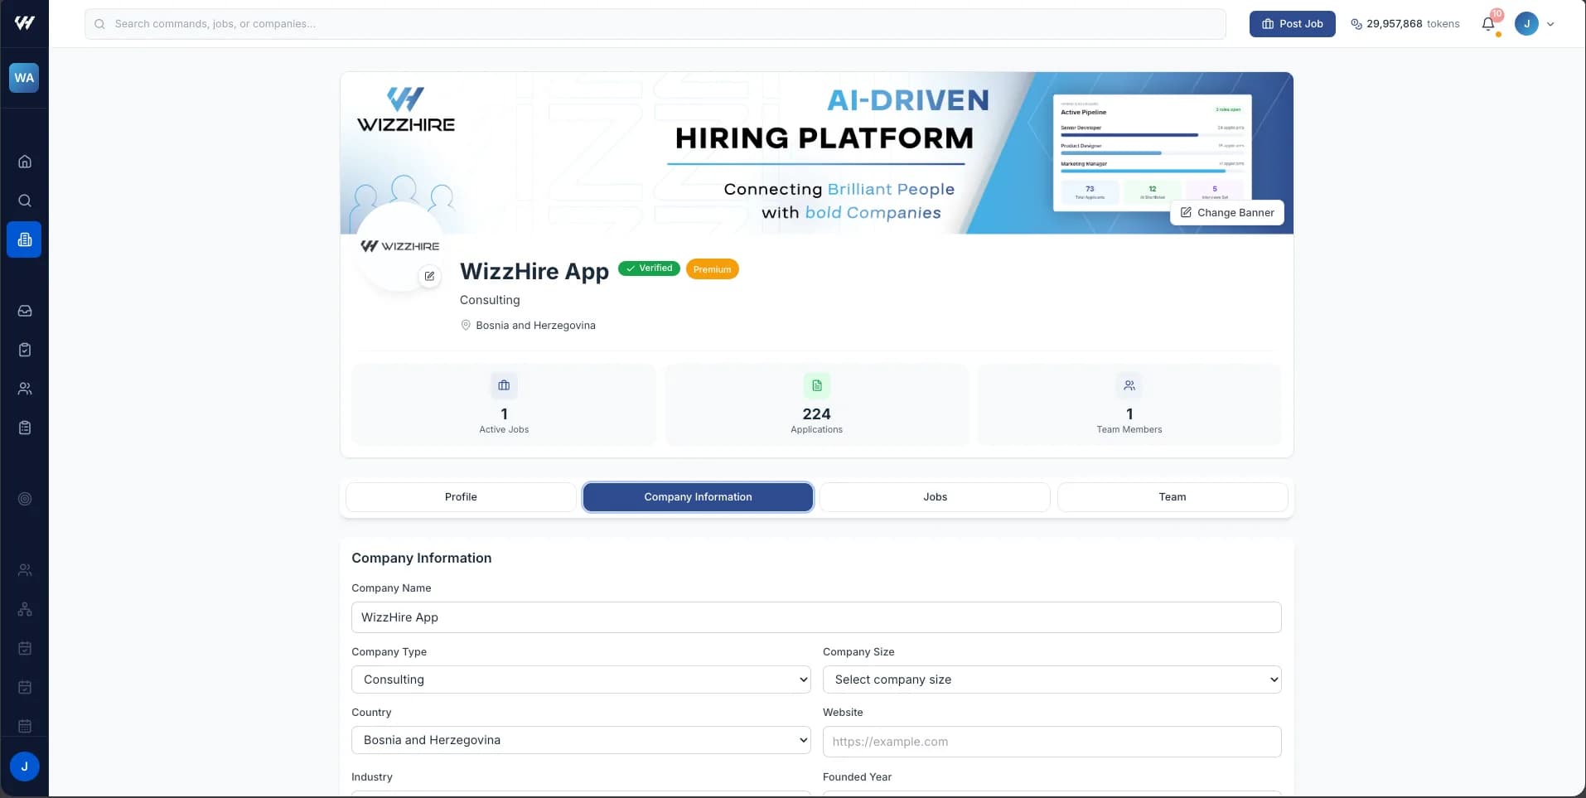Click the Consulting text under company name
The width and height of the screenshot is (1586, 798).
pyautogui.click(x=490, y=300)
